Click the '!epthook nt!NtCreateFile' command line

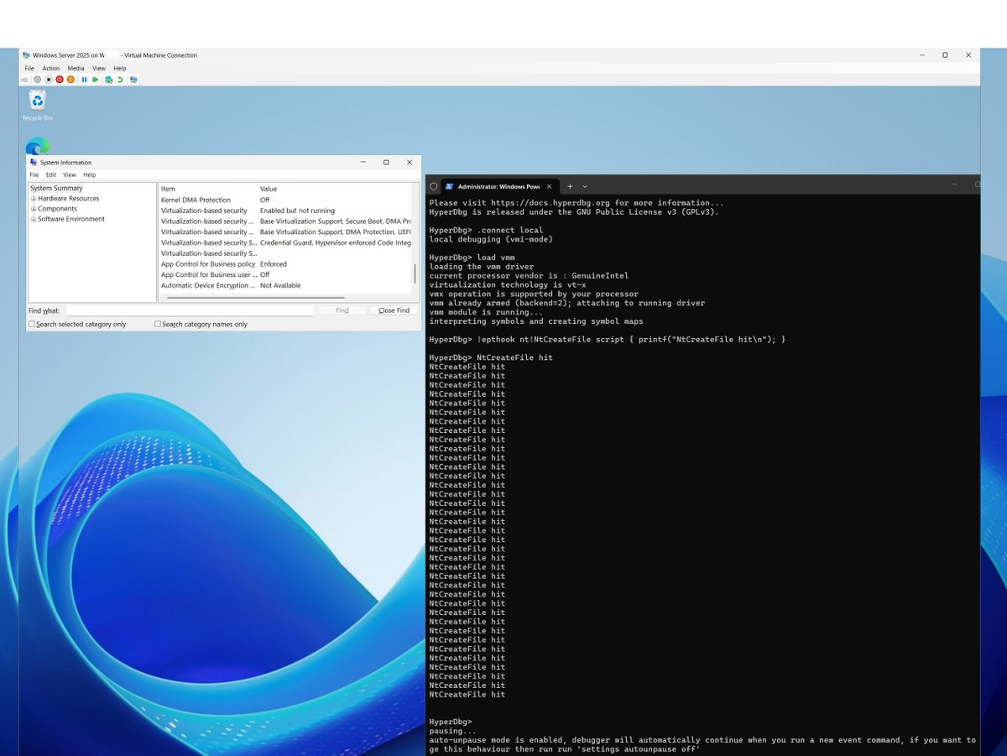pos(607,339)
